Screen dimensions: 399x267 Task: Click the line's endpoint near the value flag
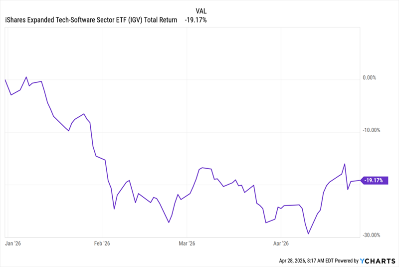(x=359, y=180)
